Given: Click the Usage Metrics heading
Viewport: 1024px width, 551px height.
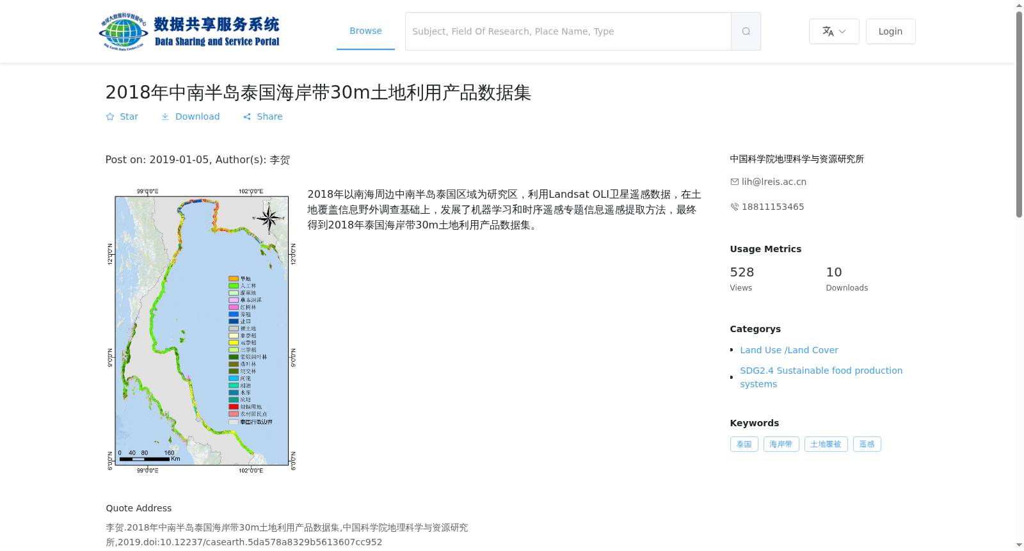Looking at the screenshot, I should coord(765,249).
